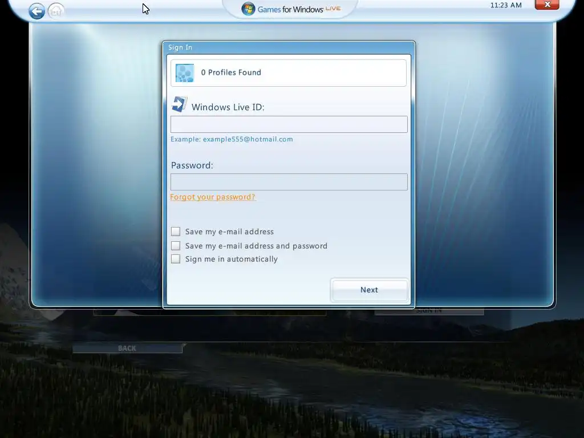Click the 11:23 AM clock
This screenshot has height=438, width=584.
506,5
